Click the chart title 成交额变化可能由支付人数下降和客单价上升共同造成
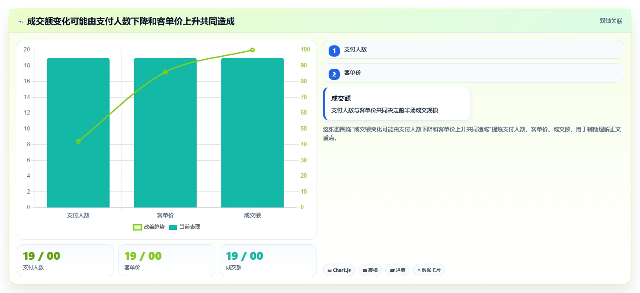This screenshot has width=640, height=293. (x=131, y=21)
